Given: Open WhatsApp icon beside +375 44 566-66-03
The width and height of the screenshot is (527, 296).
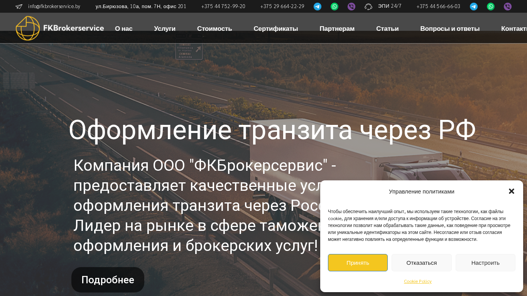Looking at the screenshot, I should click(x=491, y=7).
